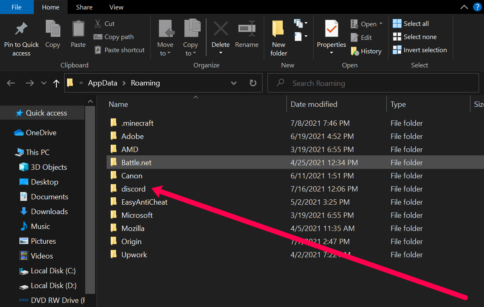Sort by the Type column header

398,104
